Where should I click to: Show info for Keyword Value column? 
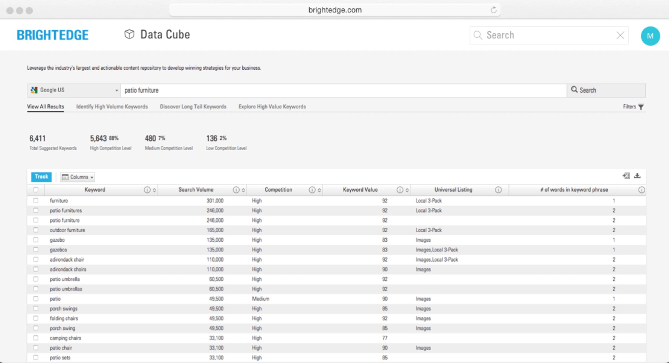coord(400,190)
